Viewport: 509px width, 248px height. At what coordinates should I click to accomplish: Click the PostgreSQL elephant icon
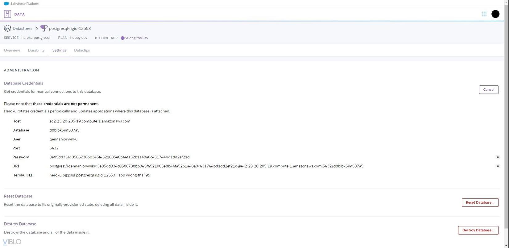[x=44, y=28]
